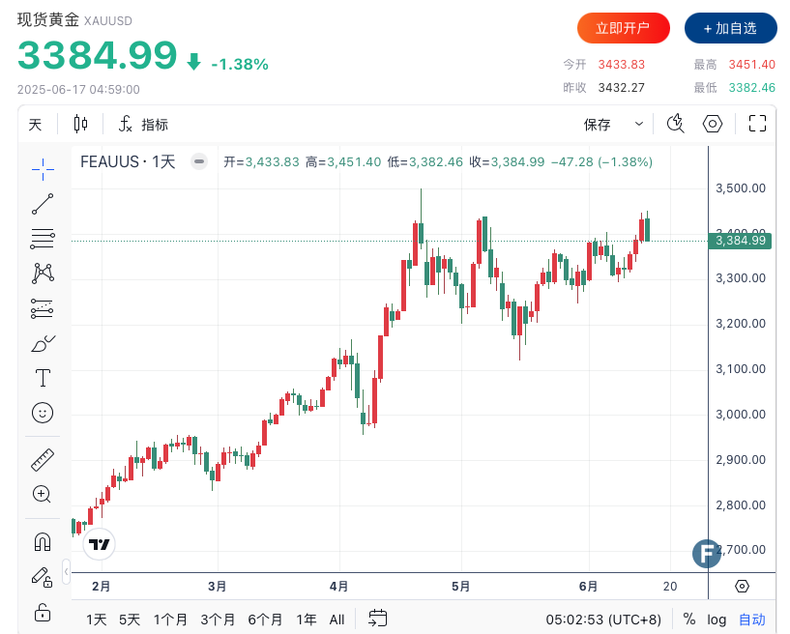Click the 立即开户 button
Screen dimensions: 790x634
623,28
